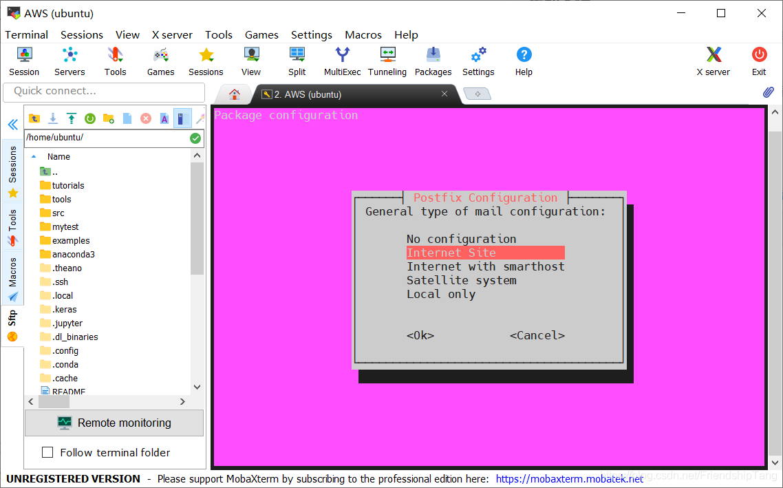Select the .jupyter folder

tap(61, 323)
